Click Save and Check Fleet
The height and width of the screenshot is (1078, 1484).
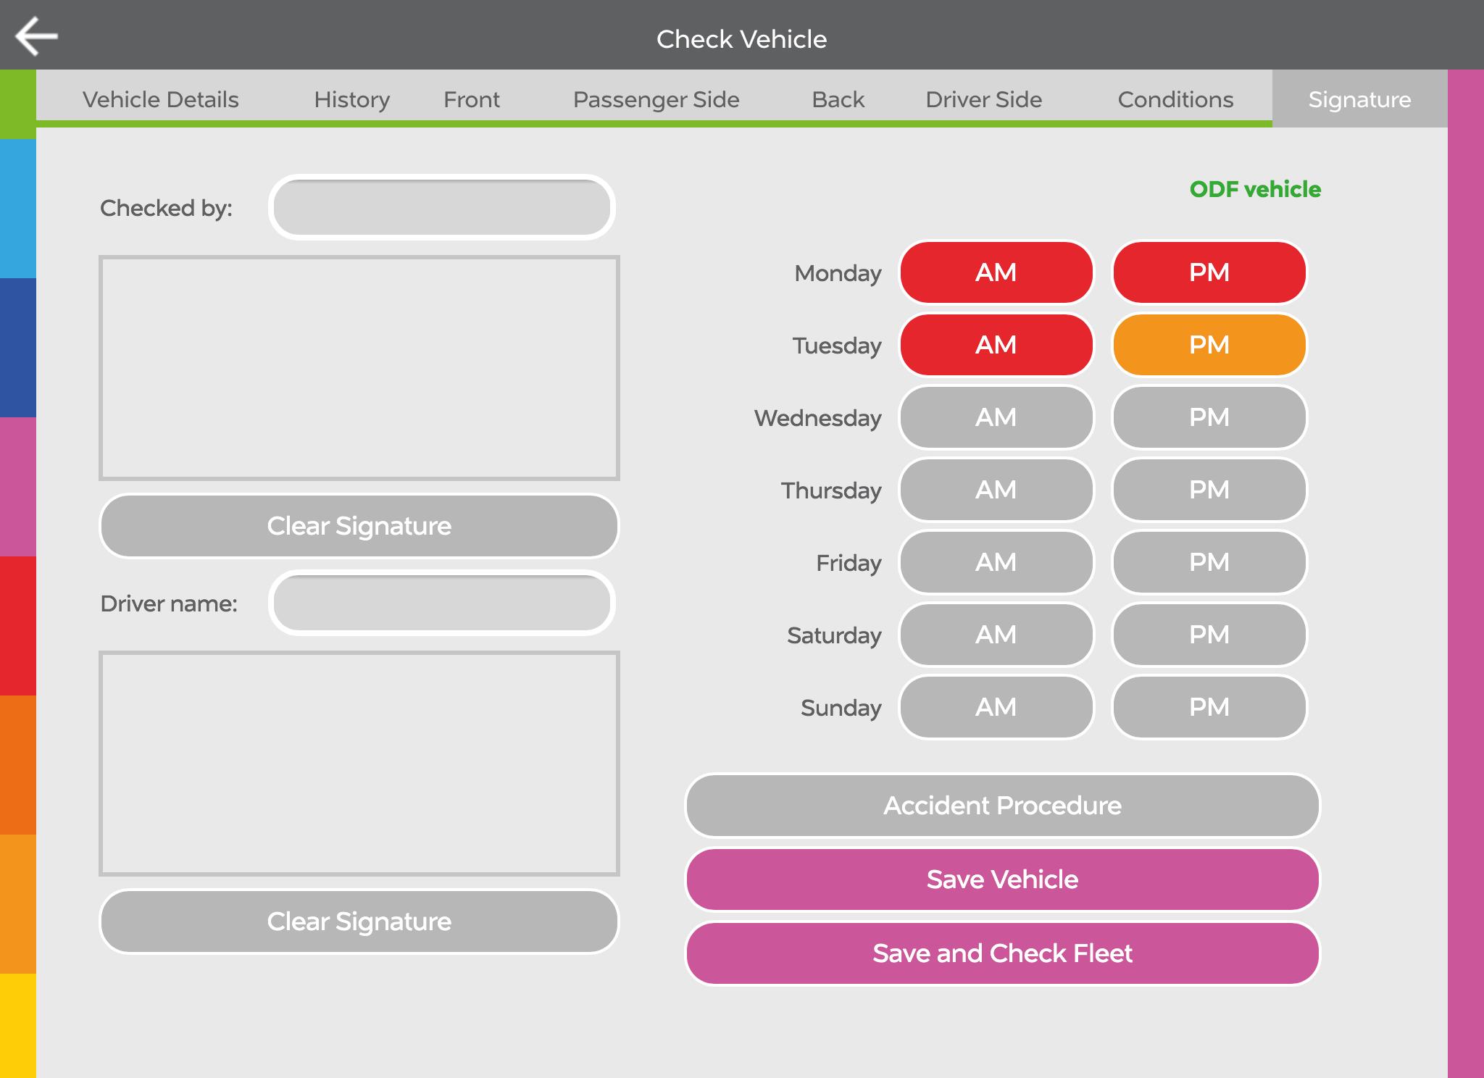pyautogui.click(x=1003, y=953)
